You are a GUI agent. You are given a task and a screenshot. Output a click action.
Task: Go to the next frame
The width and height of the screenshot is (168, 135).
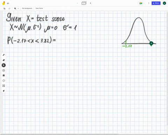pyautogui.click(x=91, y=3)
